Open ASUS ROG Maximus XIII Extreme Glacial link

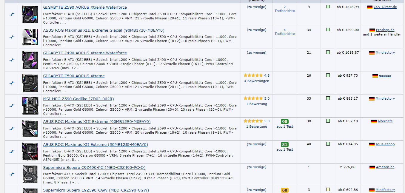point(104,30)
